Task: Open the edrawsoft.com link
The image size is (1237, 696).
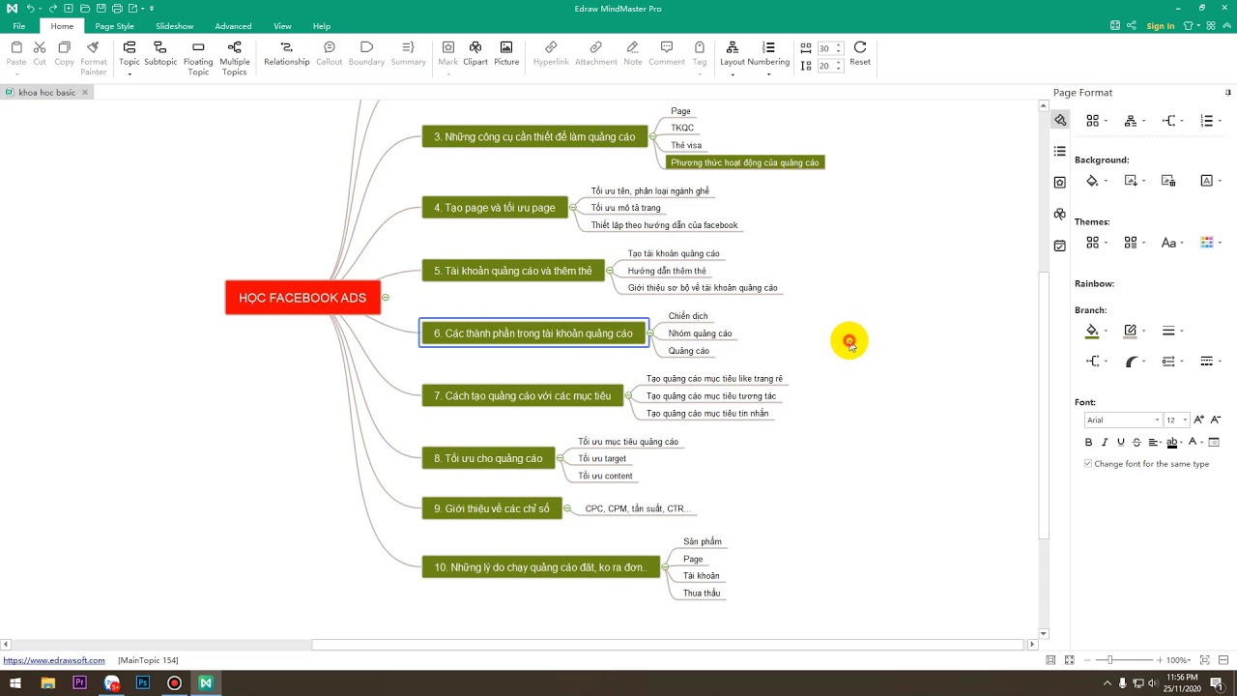Action: click(x=54, y=660)
